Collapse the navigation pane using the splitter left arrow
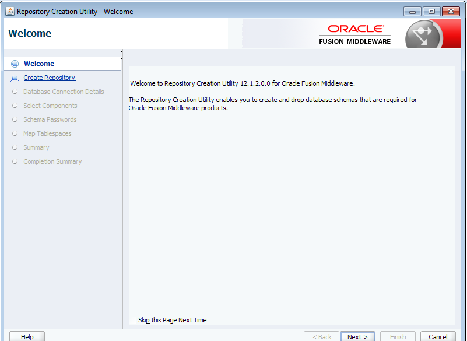The height and width of the screenshot is (341, 467). pyautogui.click(x=122, y=52)
